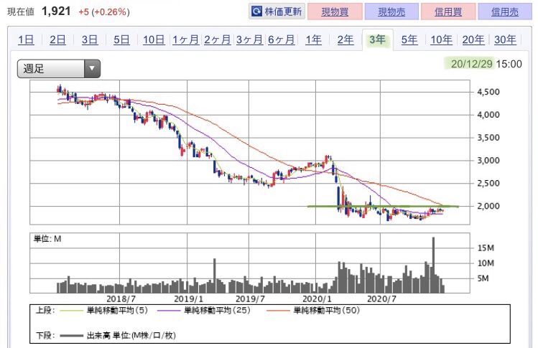Click the 単純移動平均(5) legend entry
The height and width of the screenshot is (348, 538).
[x=103, y=310]
